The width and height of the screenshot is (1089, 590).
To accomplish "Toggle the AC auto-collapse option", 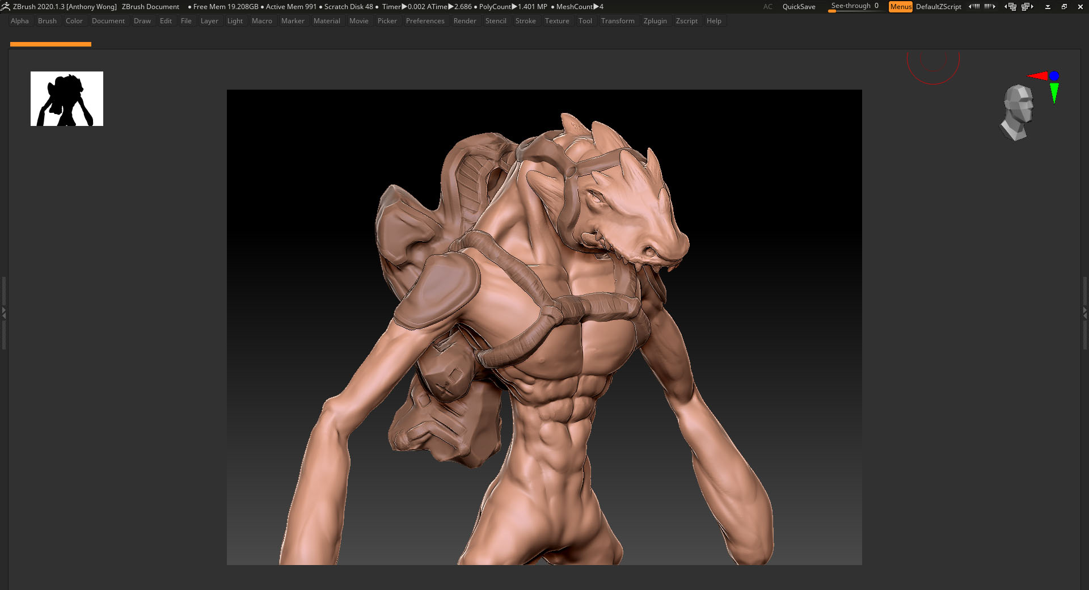I will click(767, 7).
